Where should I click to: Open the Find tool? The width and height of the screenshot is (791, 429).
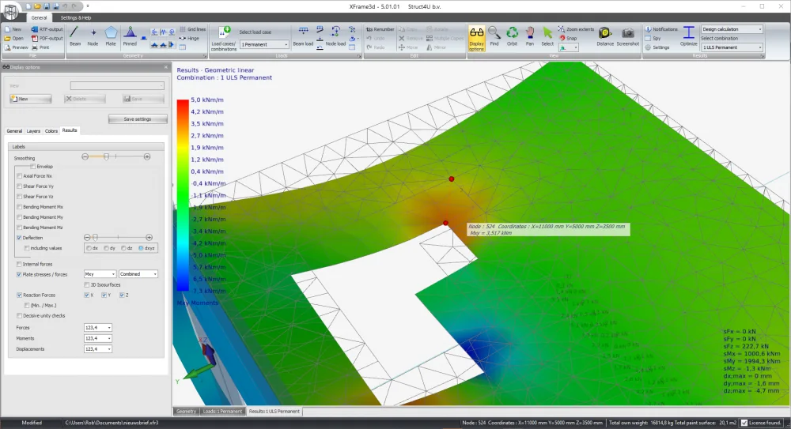494,36
